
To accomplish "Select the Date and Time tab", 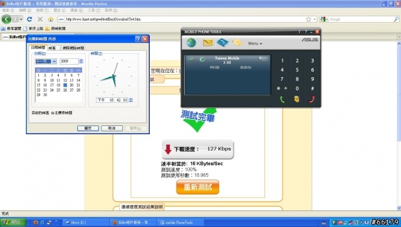I will pos(38,48).
